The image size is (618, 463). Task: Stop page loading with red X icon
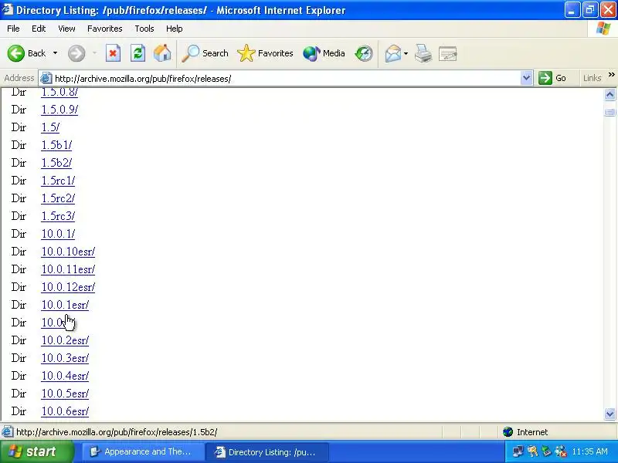coord(113,53)
